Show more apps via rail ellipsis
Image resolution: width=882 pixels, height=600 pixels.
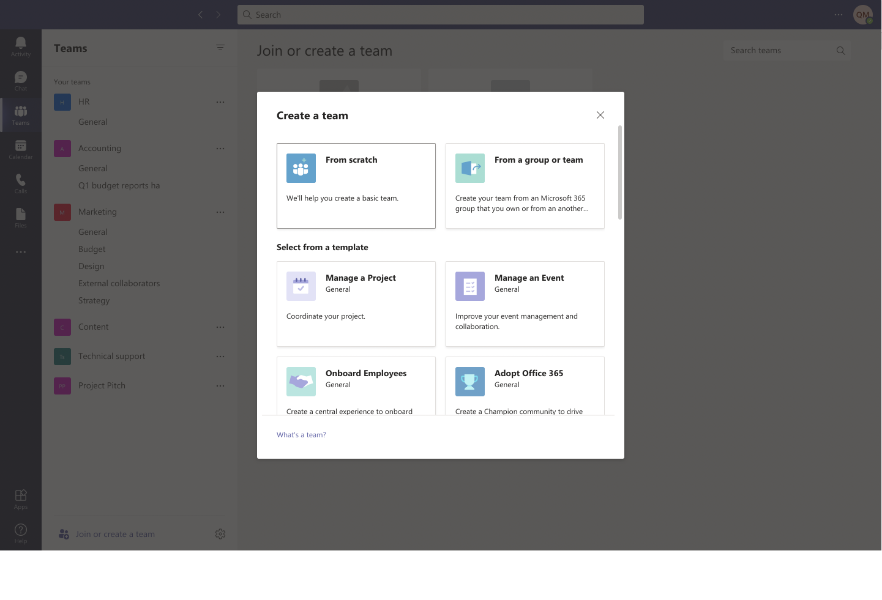tap(21, 252)
